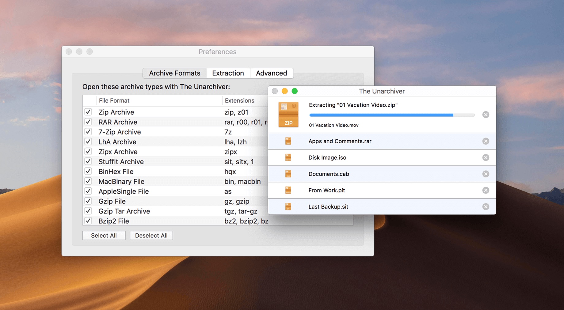Toggle the StuffIt Archive checkbox
The height and width of the screenshot is (310, 564).
pos(88,161)
